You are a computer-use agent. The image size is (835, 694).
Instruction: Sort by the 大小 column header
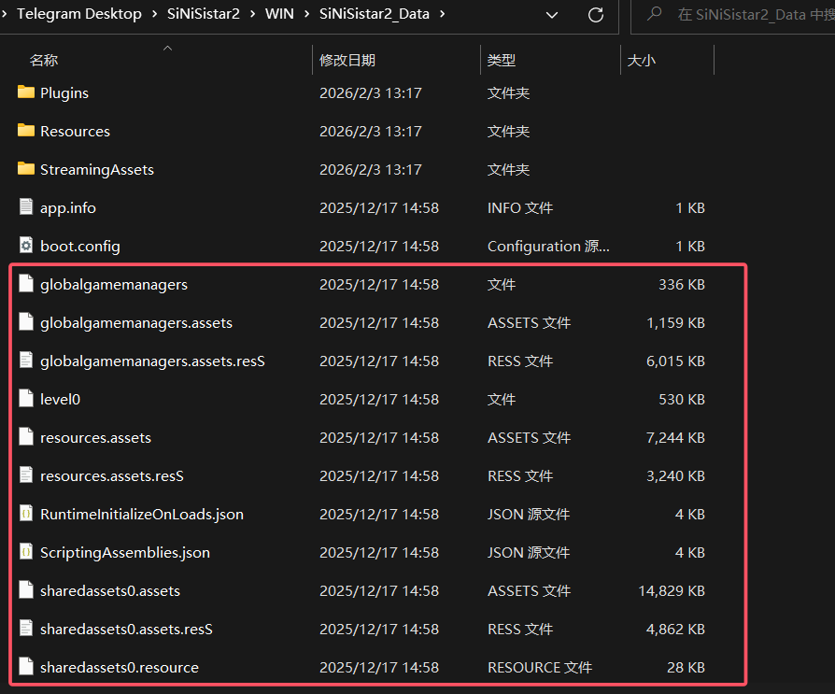click(641, 60)
